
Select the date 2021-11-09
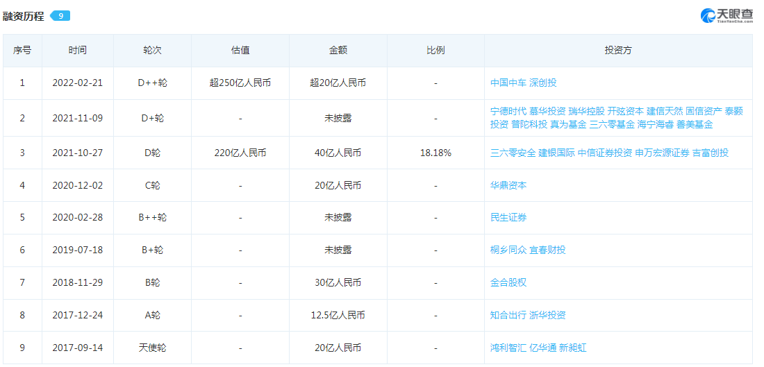(x=78, y=118)
